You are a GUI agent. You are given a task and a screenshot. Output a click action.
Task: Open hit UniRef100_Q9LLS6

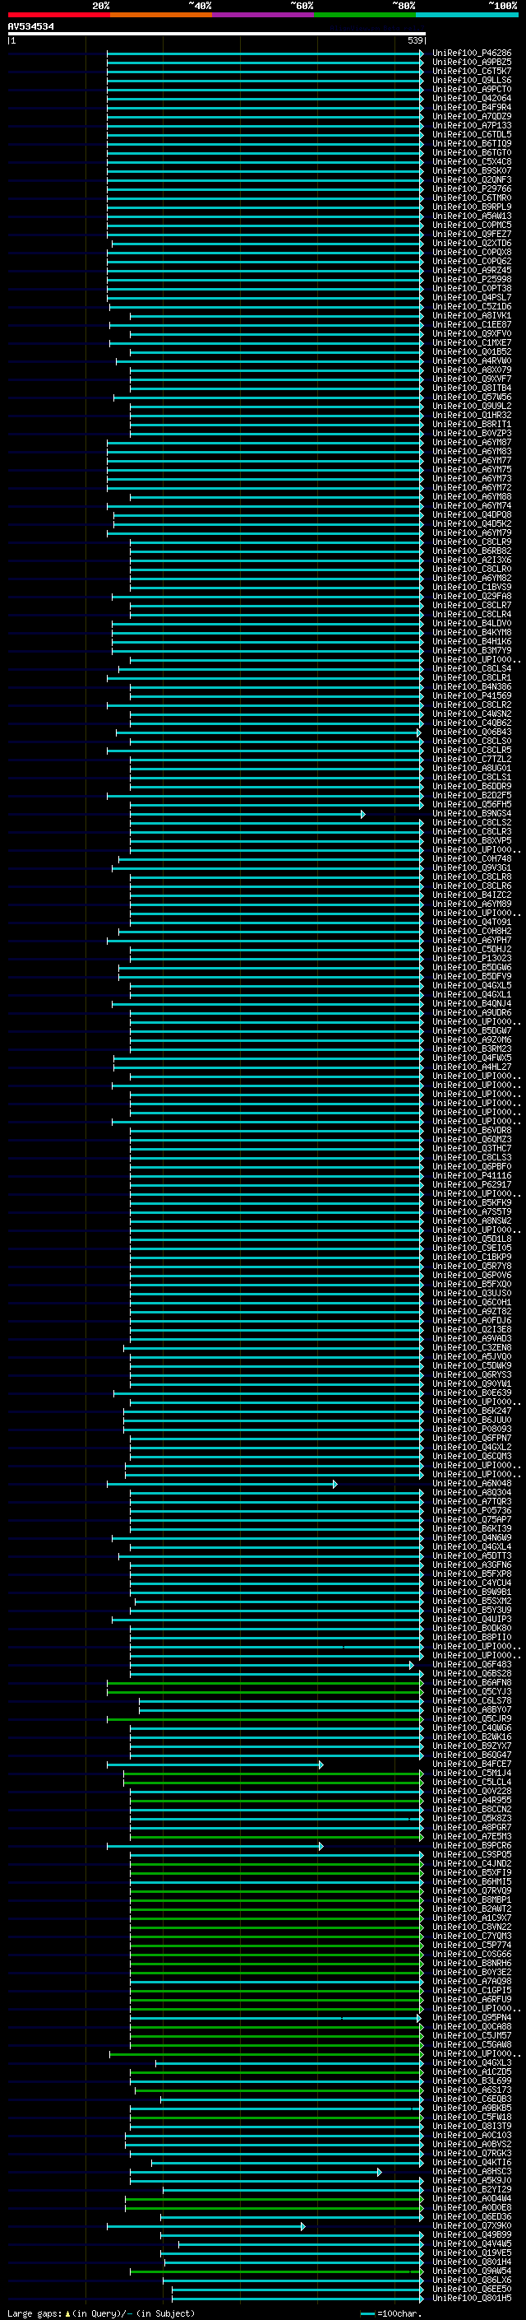pos(471,80)
